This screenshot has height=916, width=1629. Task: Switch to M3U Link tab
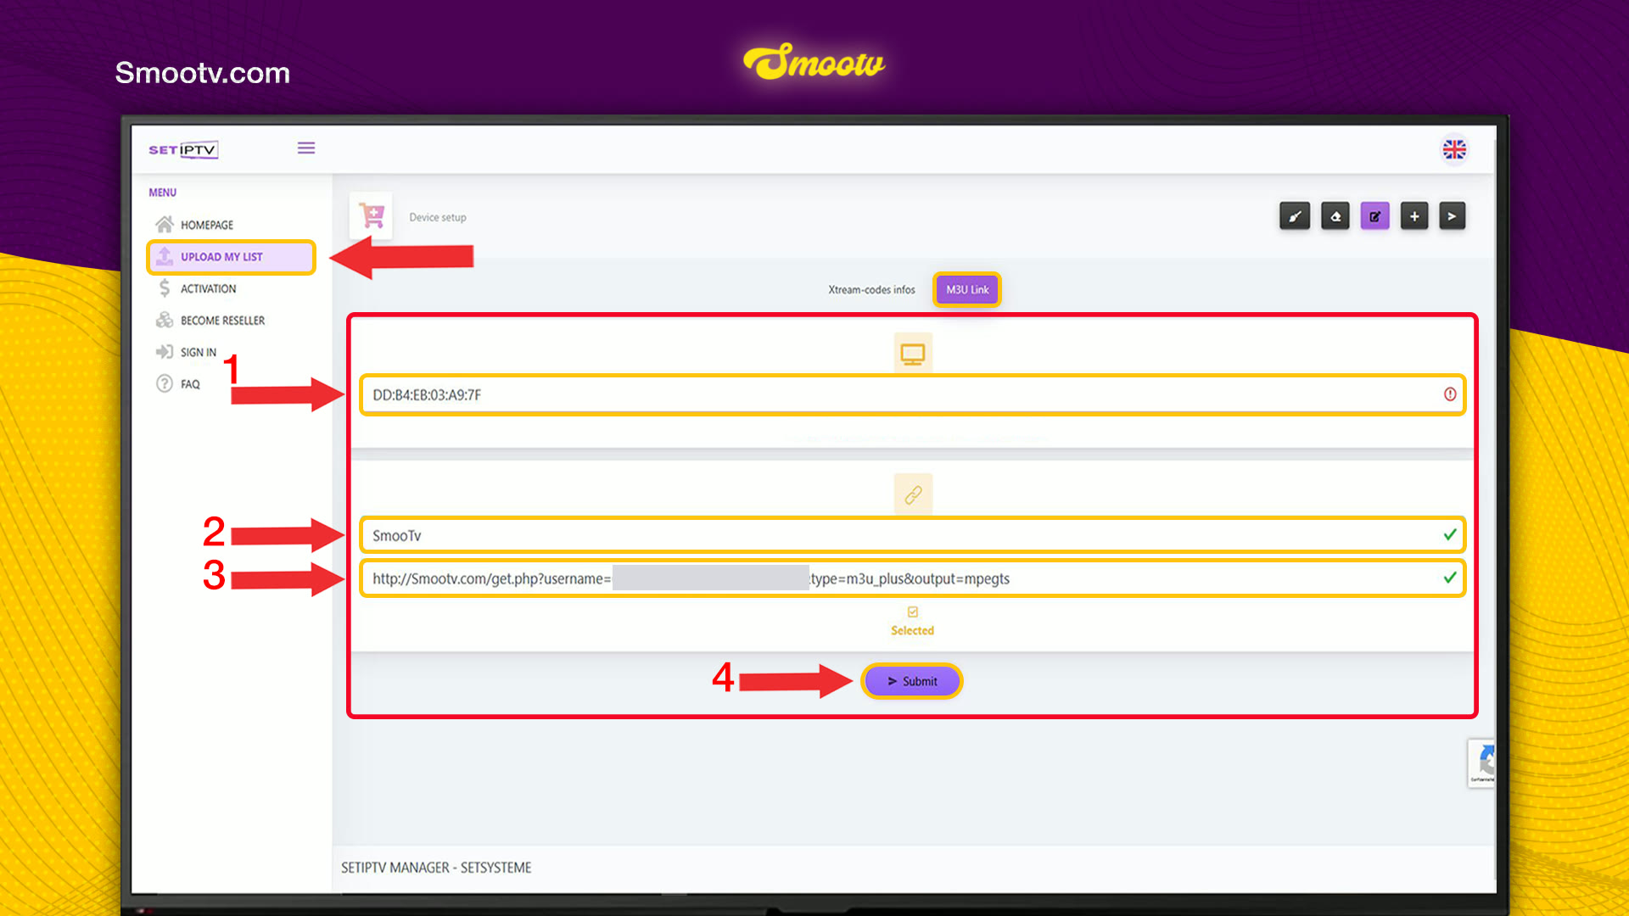[967, 289]
